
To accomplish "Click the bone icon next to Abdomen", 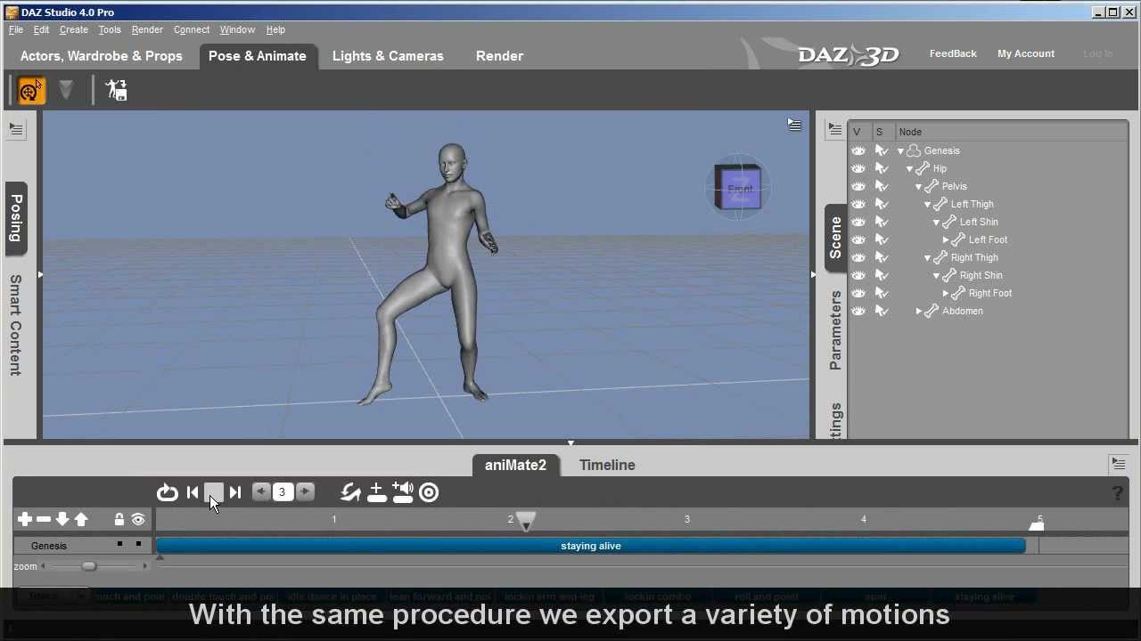I will (x=932, y=311).
